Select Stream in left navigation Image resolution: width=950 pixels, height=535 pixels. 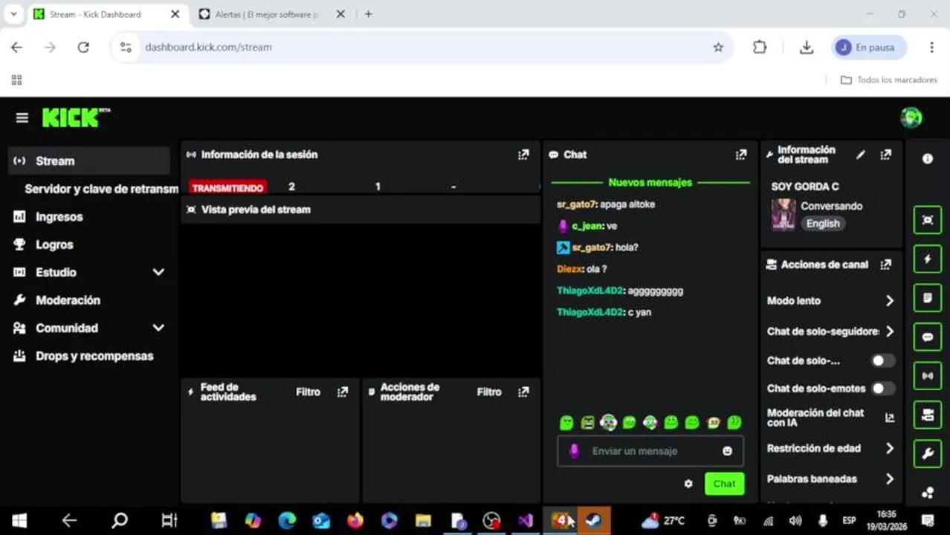coord(89,160)
